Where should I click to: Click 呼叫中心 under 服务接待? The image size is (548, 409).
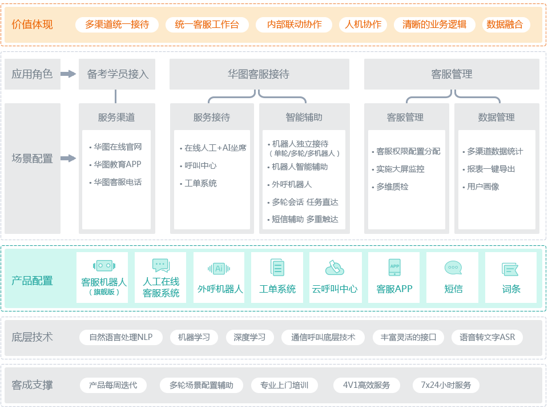click(x=199, y=165)
